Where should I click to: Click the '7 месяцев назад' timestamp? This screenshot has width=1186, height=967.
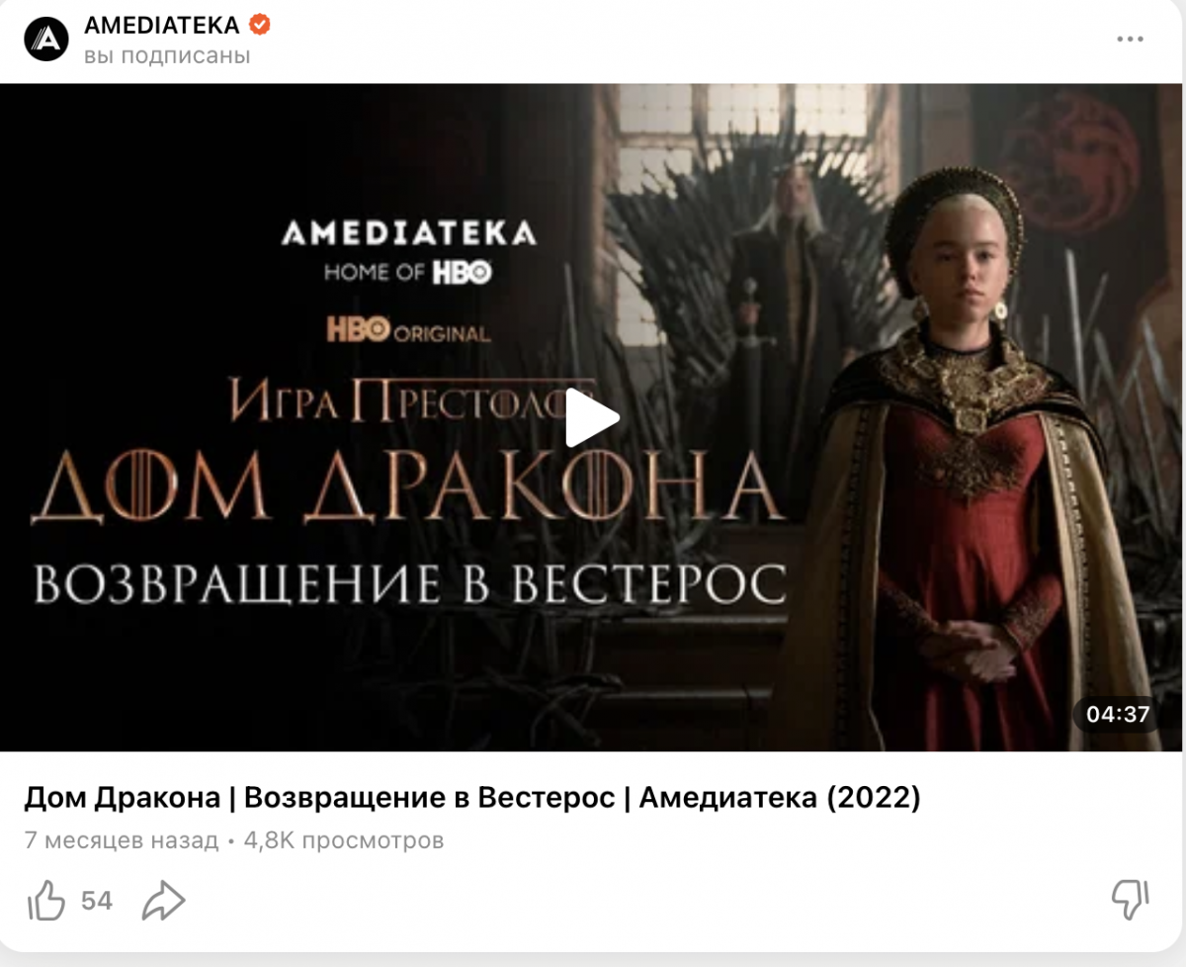tap(121, 841)
